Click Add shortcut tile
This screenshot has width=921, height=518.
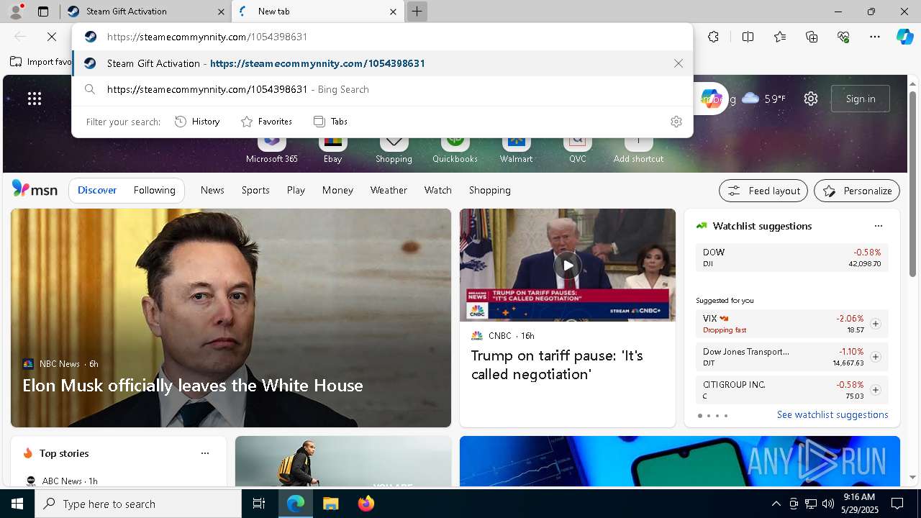638,150
